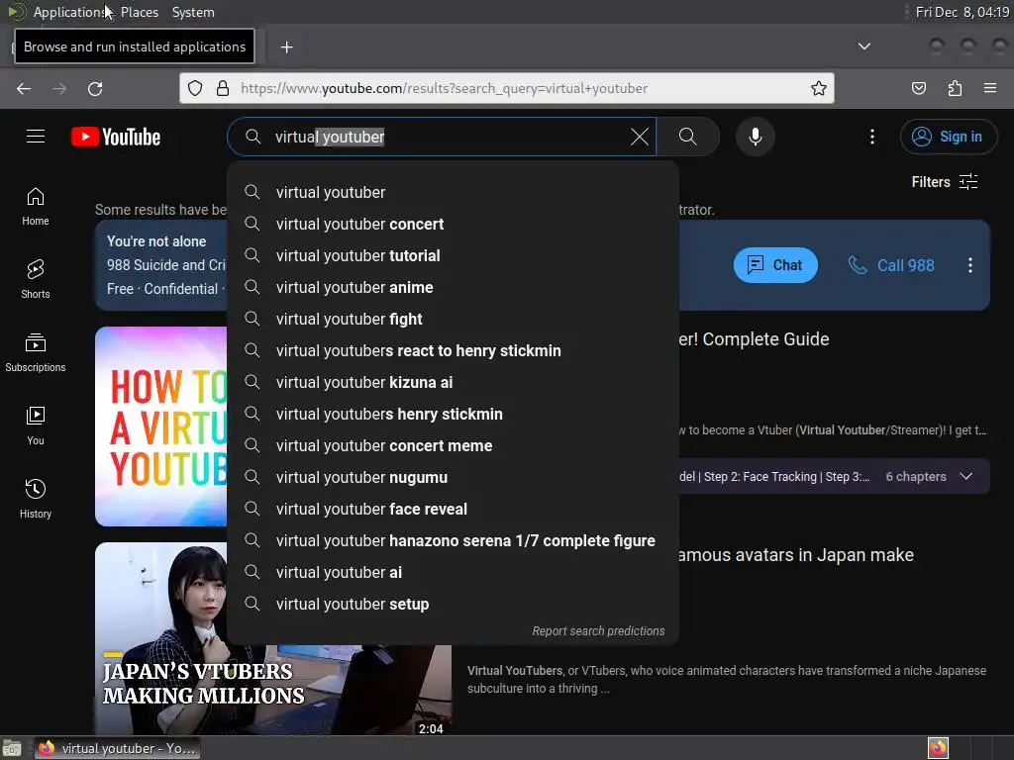Open You in the sidebar
Image resolution: width=1014 pixels, height=760 pixels.
[x=36, y=426]
